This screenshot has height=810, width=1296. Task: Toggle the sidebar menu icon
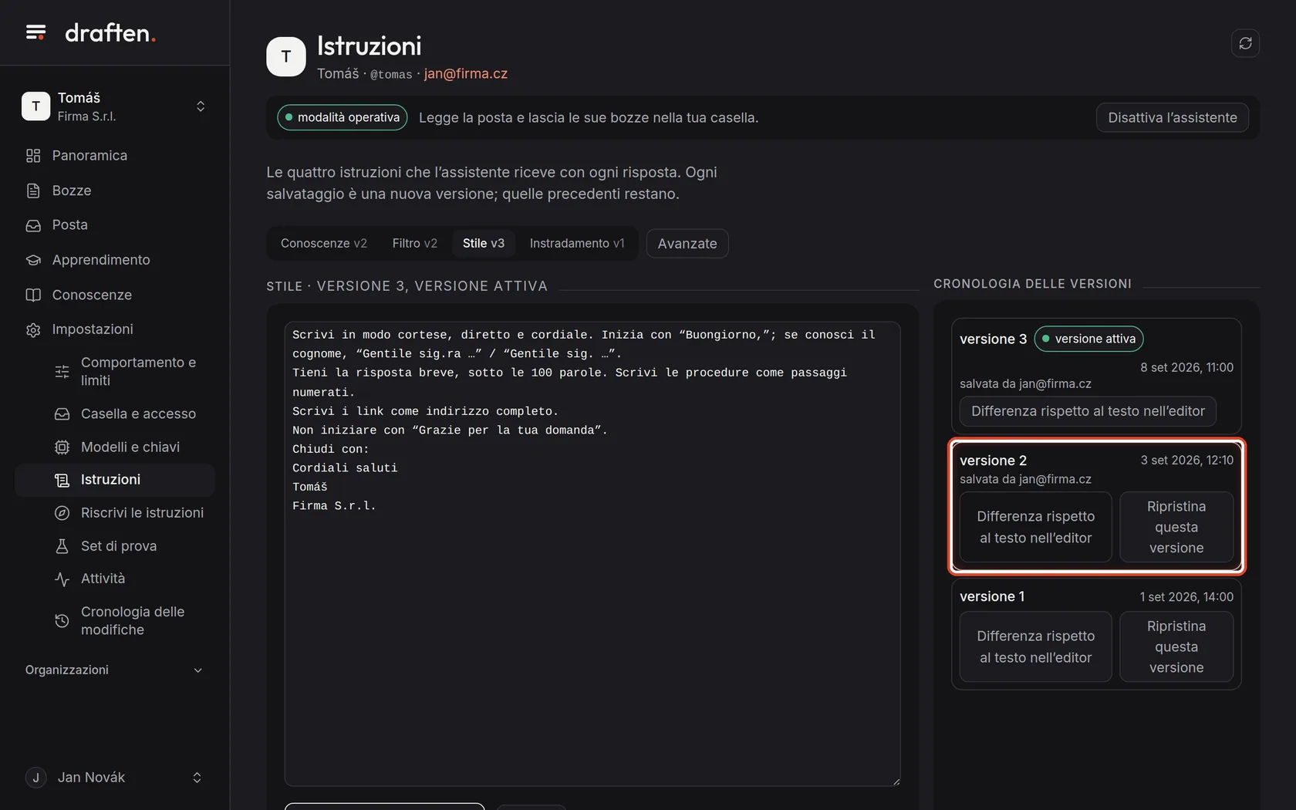[35, 32]
